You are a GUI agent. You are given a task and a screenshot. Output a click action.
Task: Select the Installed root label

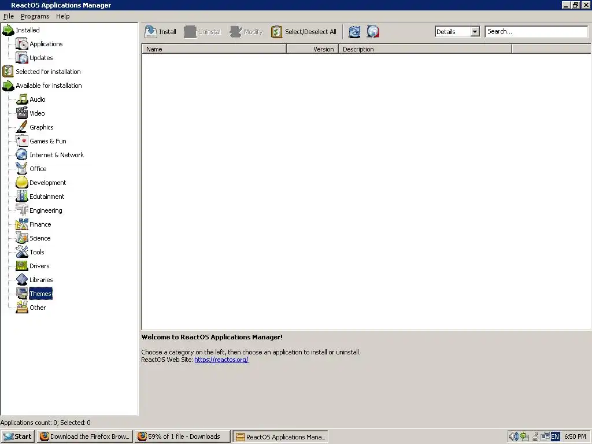coord(28,30)
